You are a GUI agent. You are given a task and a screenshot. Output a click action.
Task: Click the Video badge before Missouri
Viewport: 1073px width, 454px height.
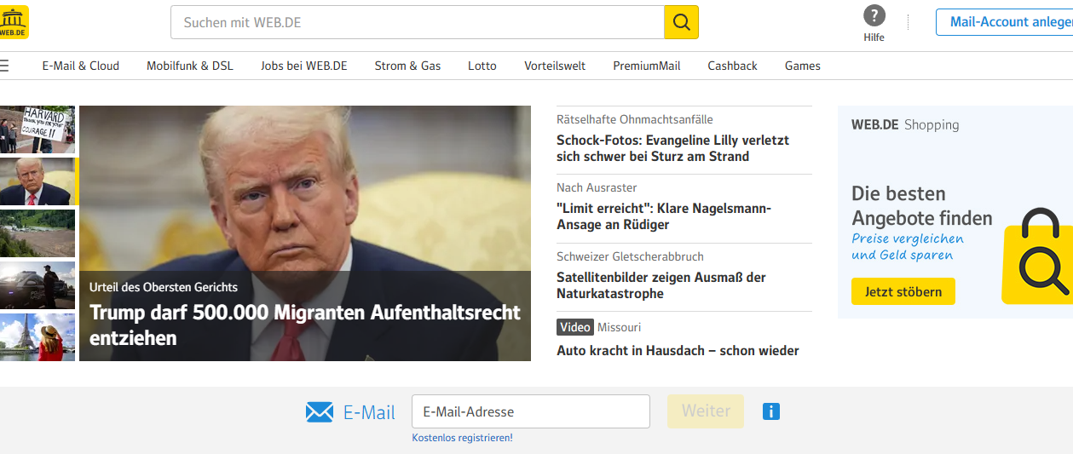(575, 327)
